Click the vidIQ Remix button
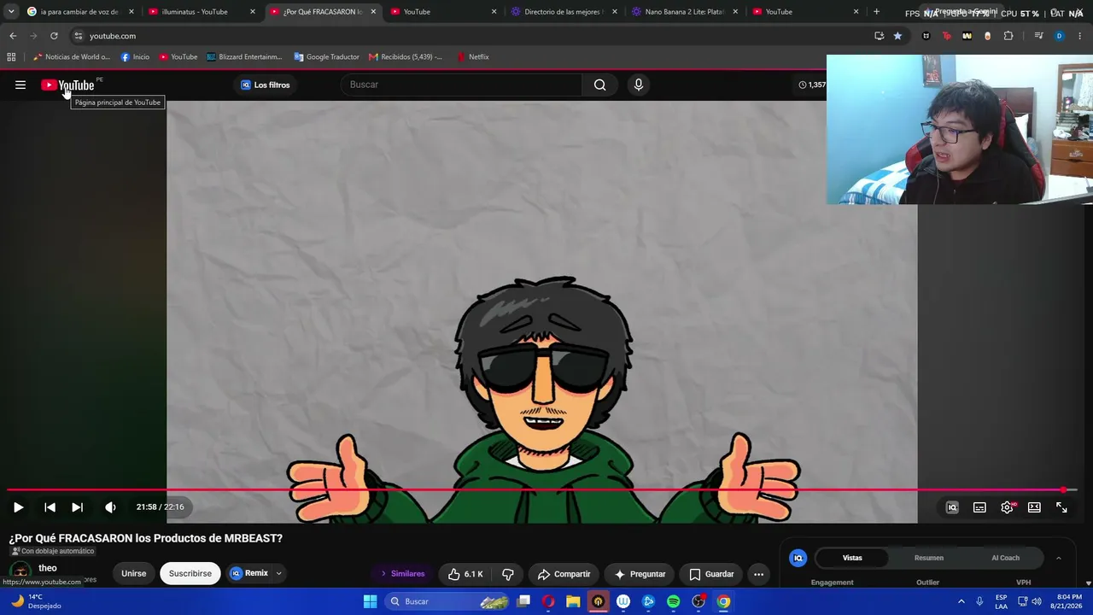This screenshot has width=1093, height=615. coord(249,573)
